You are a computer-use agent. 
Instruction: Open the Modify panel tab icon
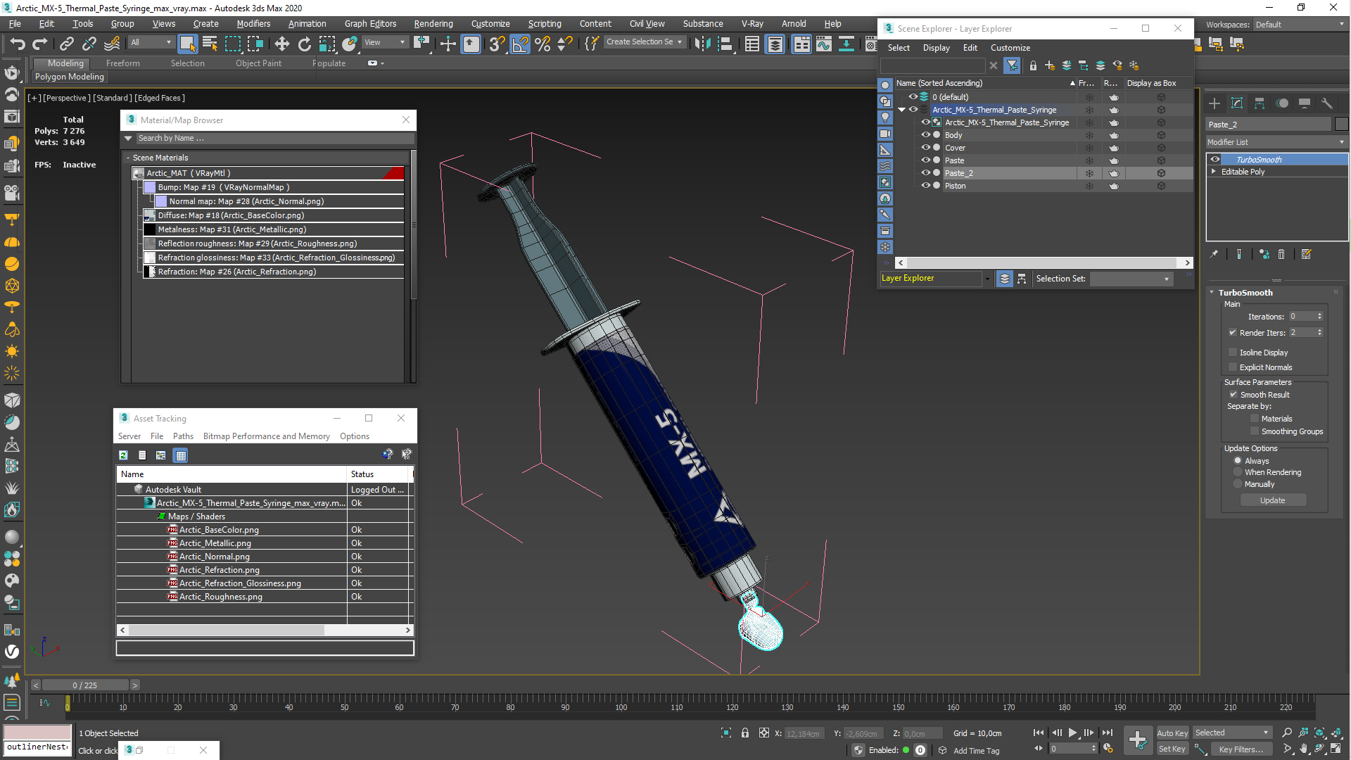point(1237,103)
